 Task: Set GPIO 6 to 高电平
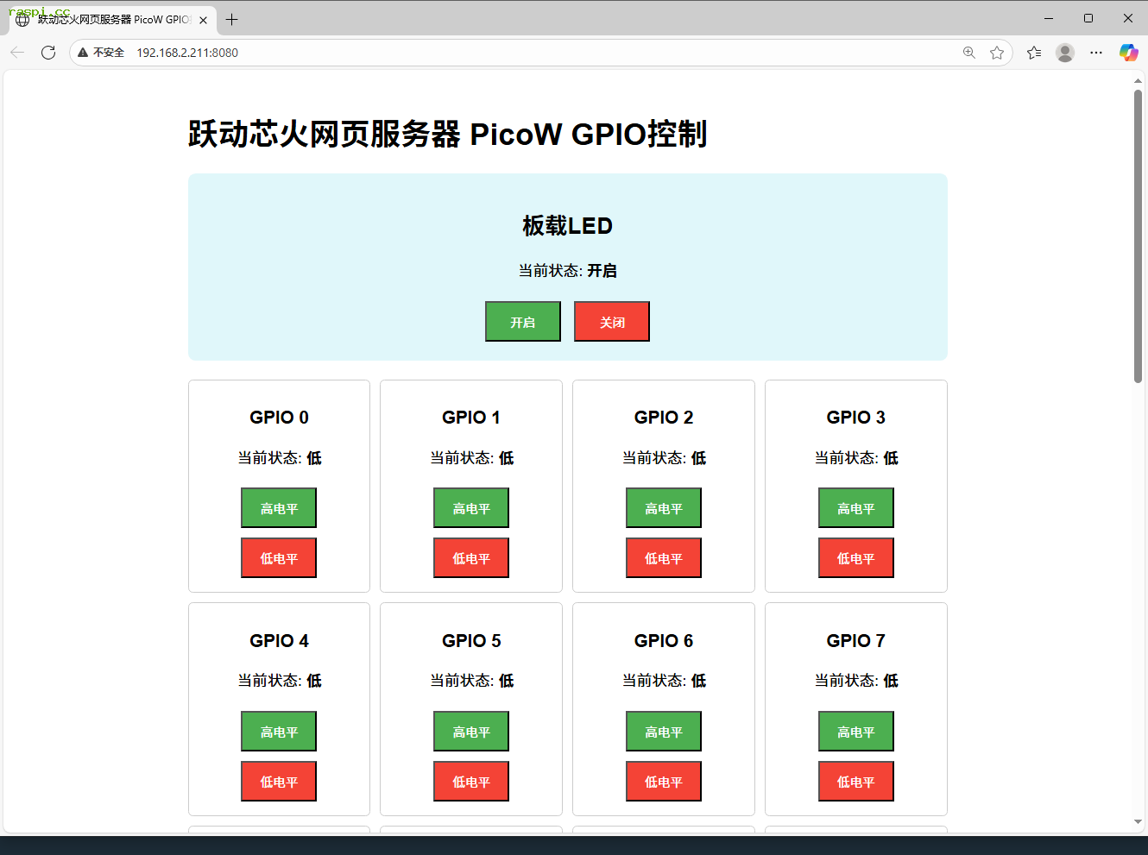(x=663, y=731)
